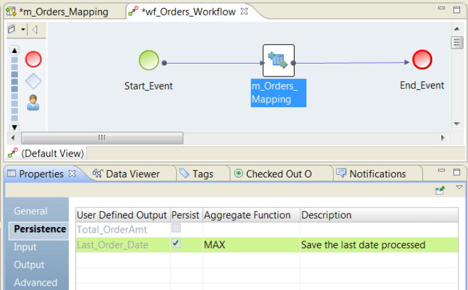Go to the Input properties section
The image size is (468, 290).
25,247
